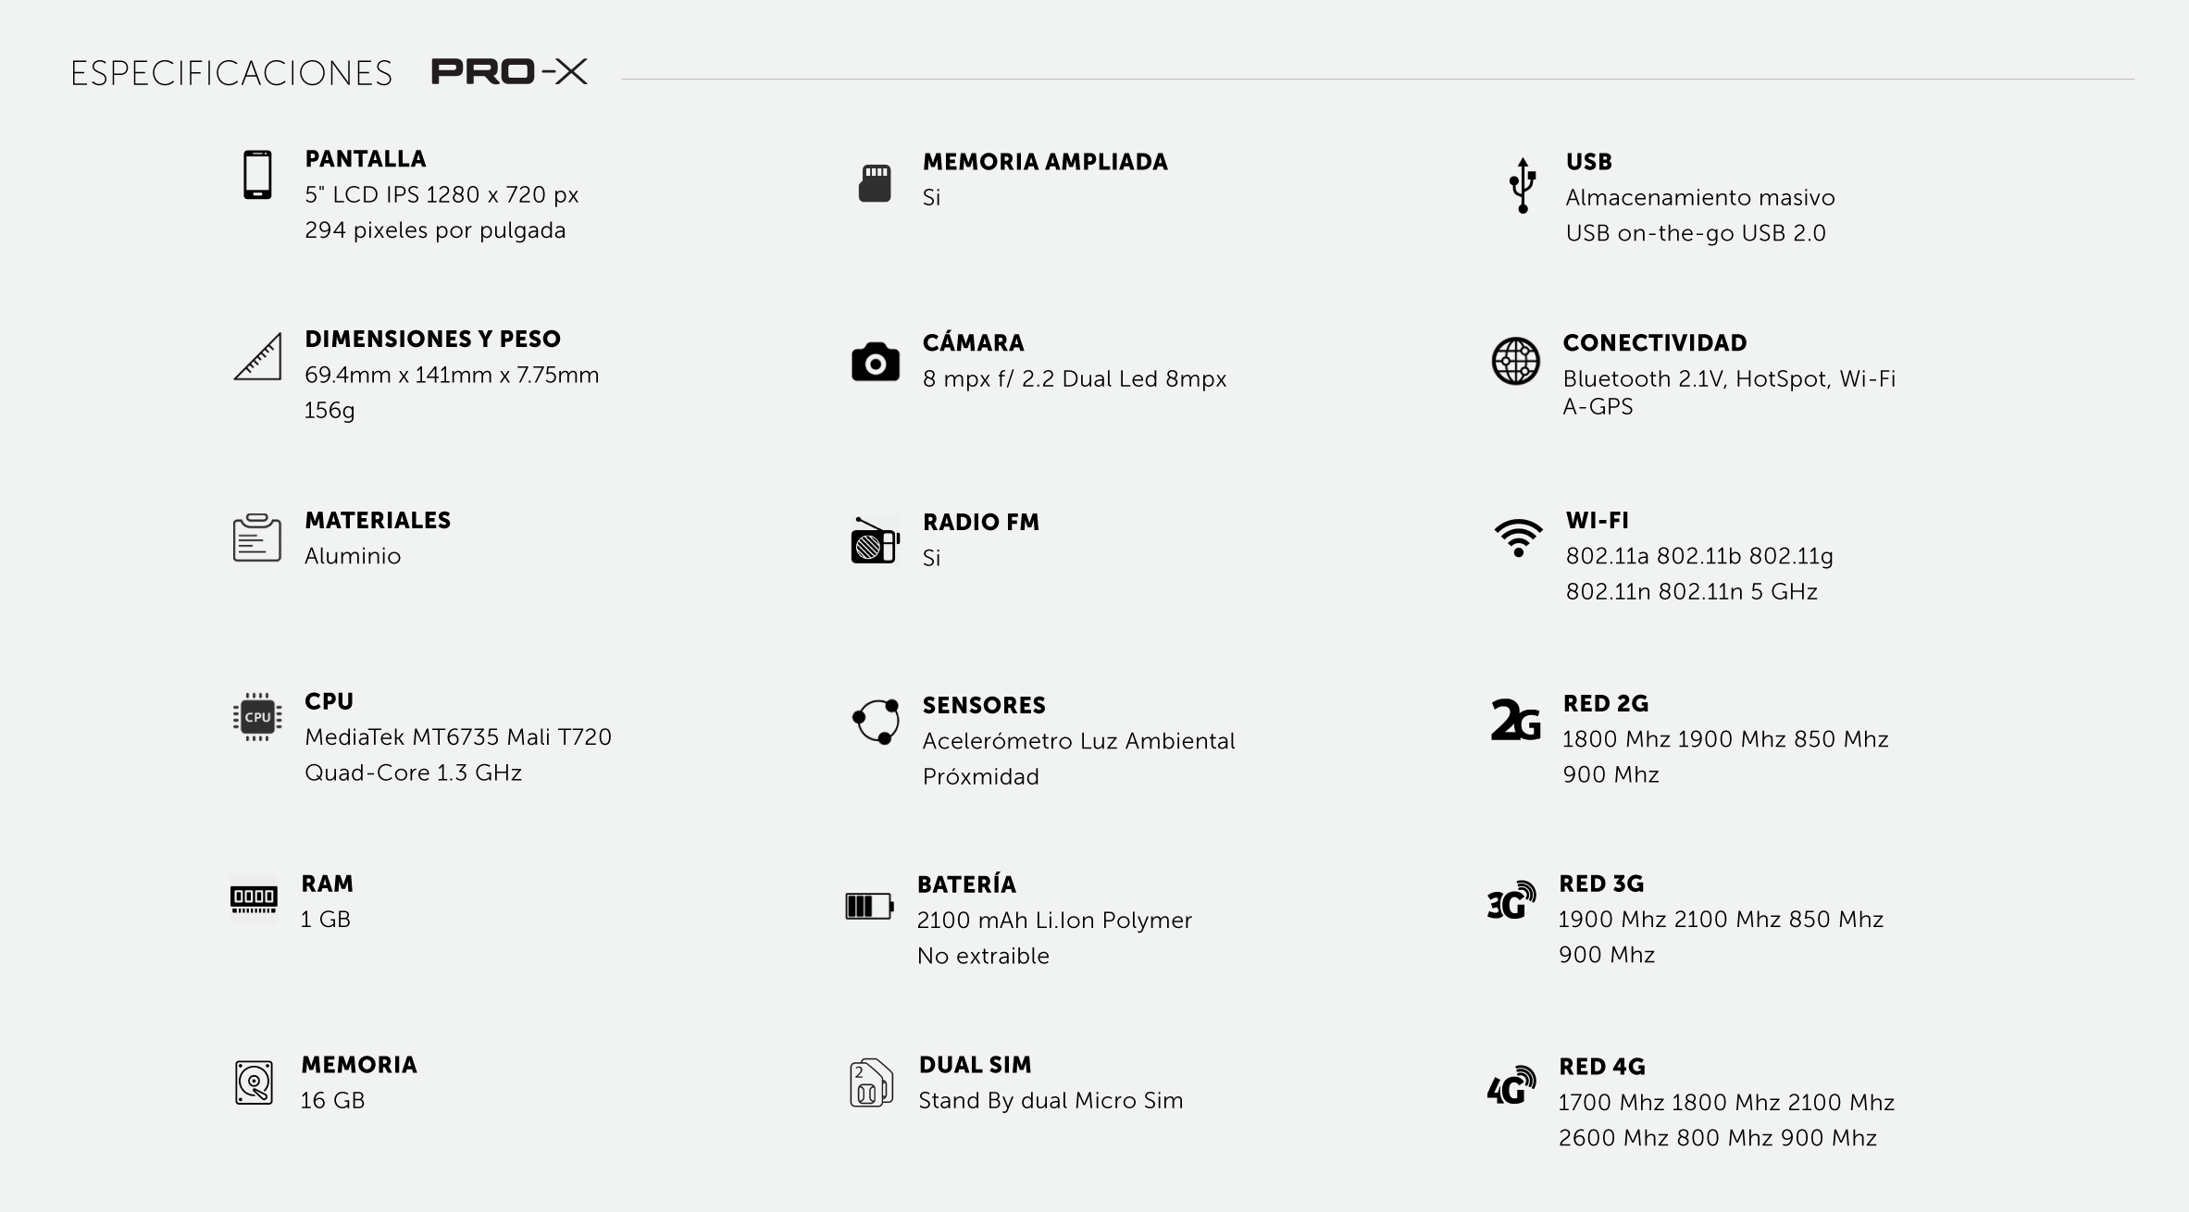
Task: Select the SD card icon for Memoria Ampliada
Action: pos(875,183)
